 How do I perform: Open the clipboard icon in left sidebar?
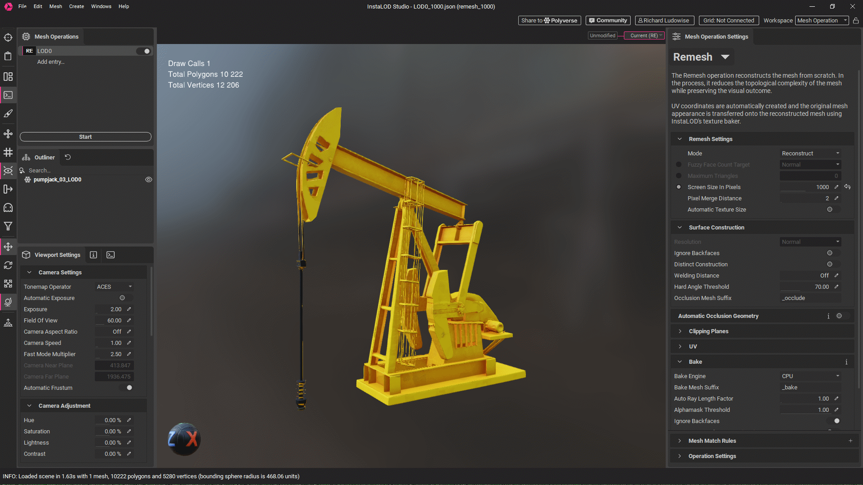8,56
